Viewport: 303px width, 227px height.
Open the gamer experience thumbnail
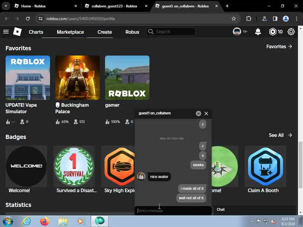[127, 78]
